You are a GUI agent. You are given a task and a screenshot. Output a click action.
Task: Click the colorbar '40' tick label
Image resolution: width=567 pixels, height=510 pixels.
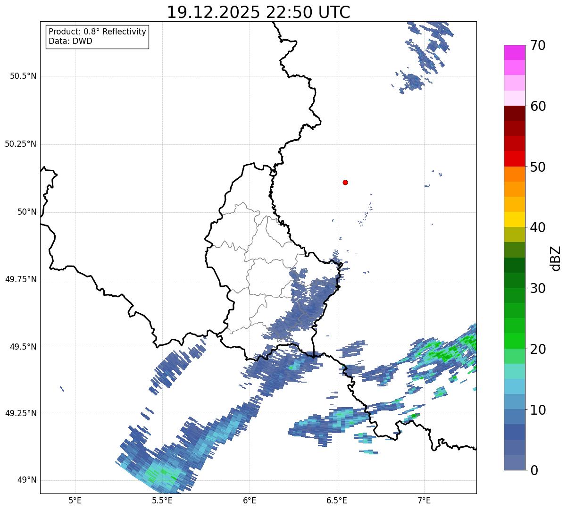coord(538,228)
